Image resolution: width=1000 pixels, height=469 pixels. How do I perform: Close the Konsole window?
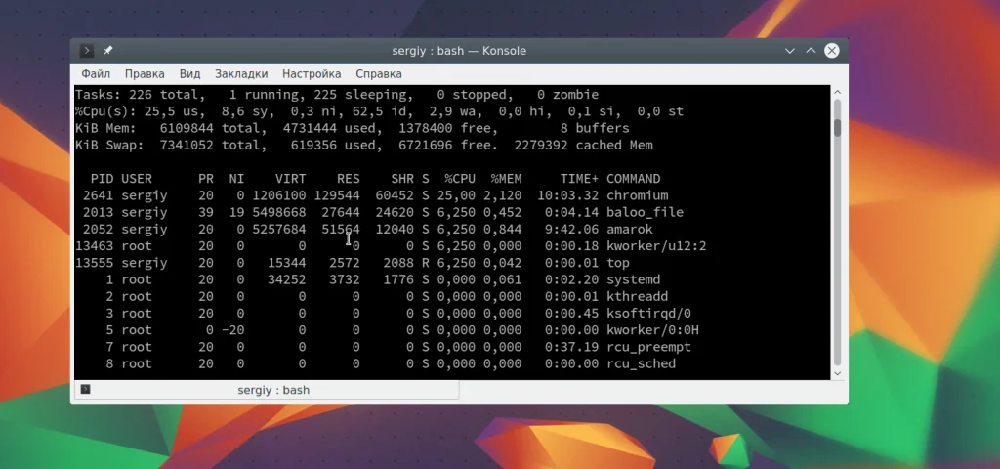pyautogui.click(x=832, y=51)
